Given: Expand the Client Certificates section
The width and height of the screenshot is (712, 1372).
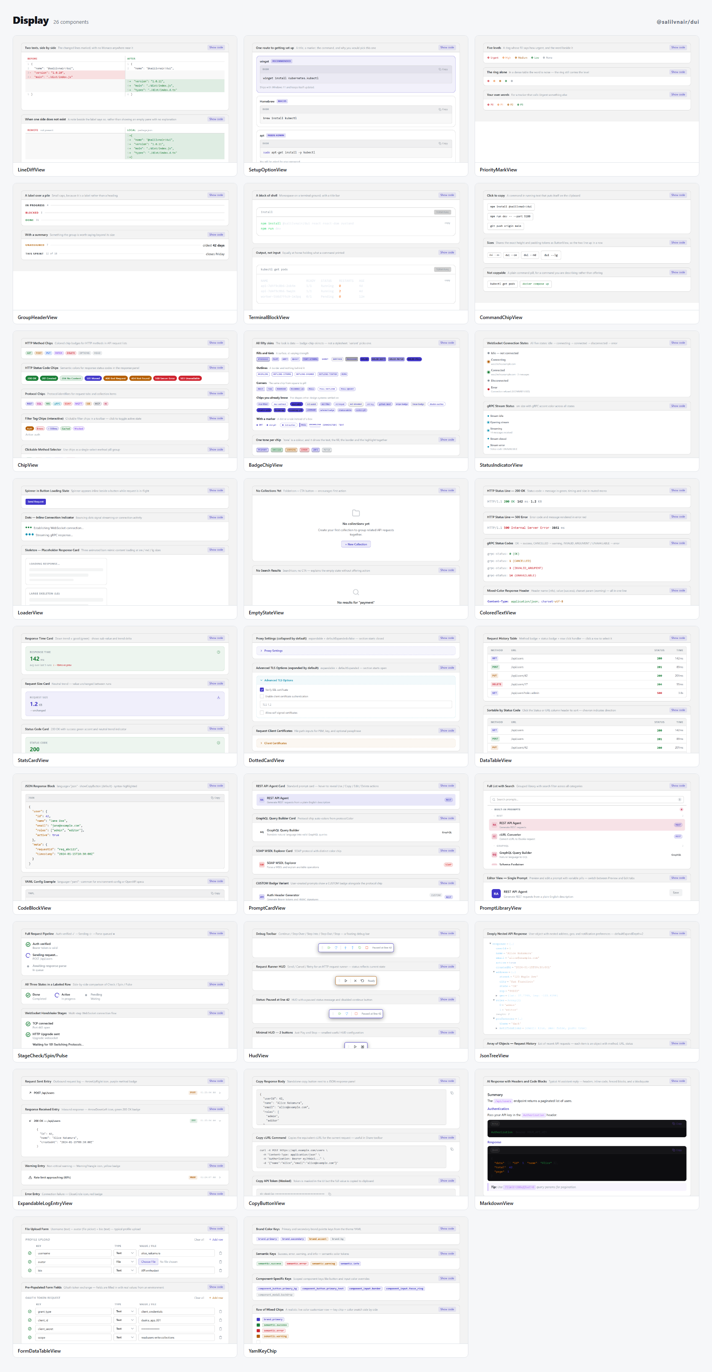Looking at the screenshot, I should [356, 743].
